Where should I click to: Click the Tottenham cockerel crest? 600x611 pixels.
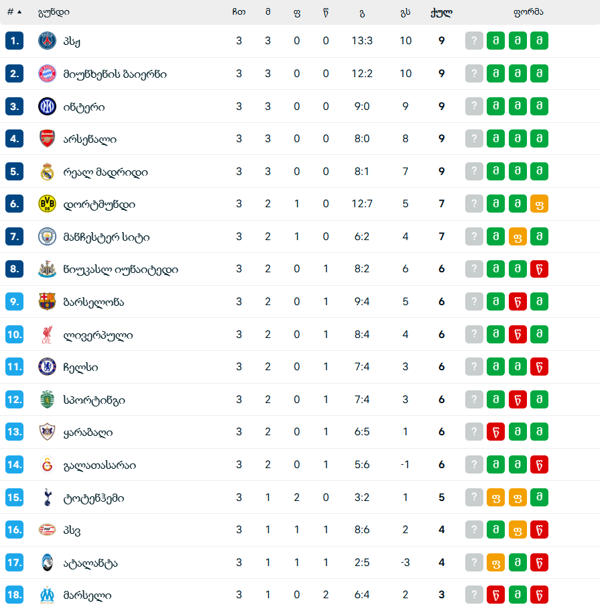tap(47, 498)
